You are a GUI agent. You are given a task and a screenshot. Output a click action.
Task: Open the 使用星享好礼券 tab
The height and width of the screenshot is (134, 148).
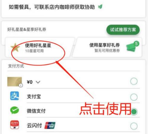[x=107, y=48]
